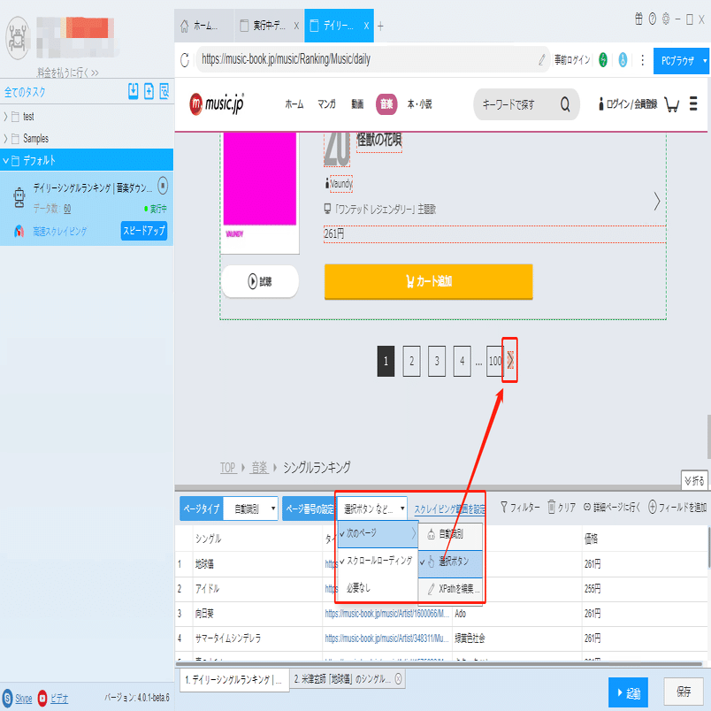Go to page 100 in pagination
This screenshot has width=711, height=711.
pyautogui.click(x=494, y=361)
